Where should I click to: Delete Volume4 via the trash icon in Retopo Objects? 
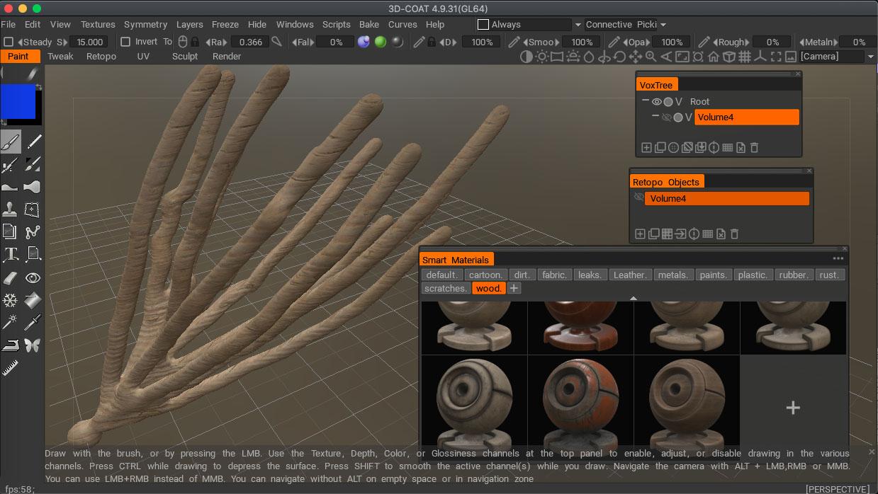point(734,234)
